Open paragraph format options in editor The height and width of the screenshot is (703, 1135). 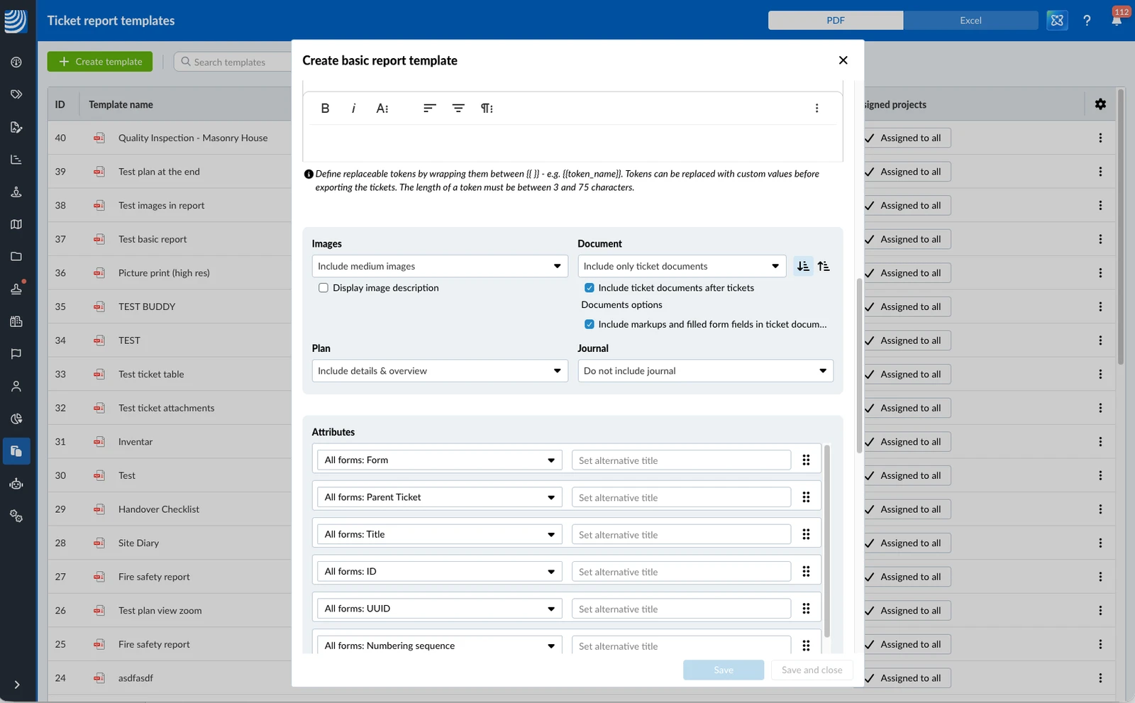[487, 109]
